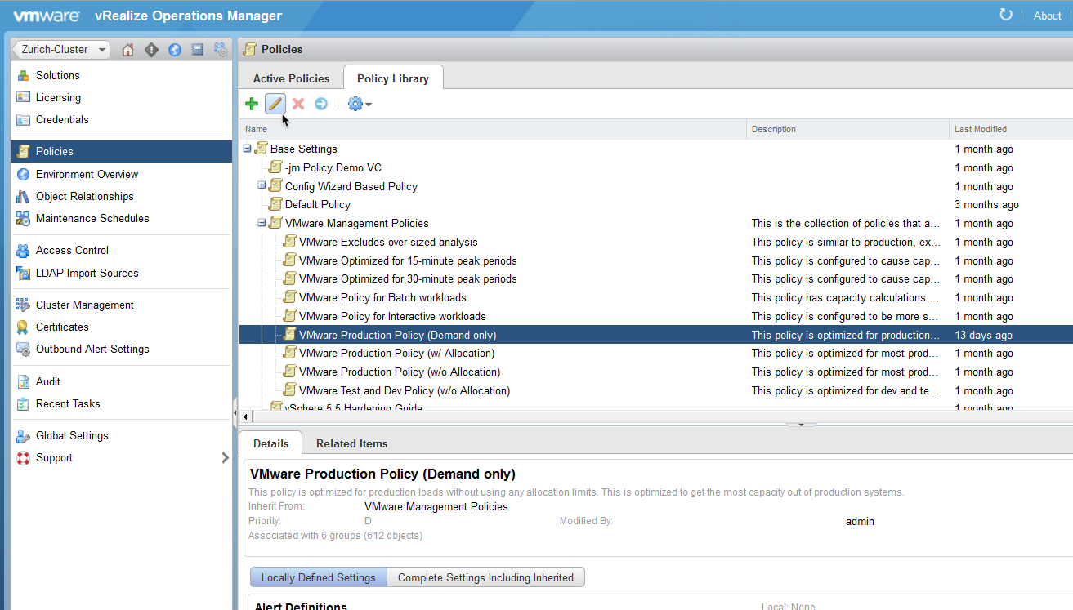Collapse the Base Settings tree node

click(x=247, y=149)
